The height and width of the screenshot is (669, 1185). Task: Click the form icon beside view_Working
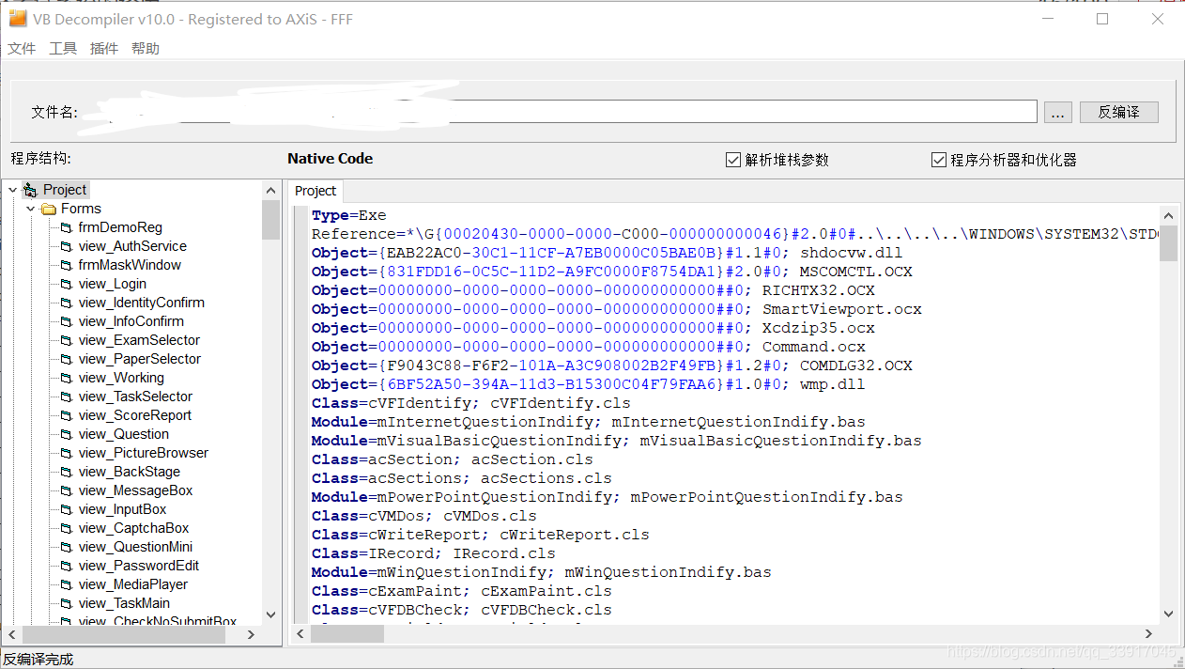point(67,378)
